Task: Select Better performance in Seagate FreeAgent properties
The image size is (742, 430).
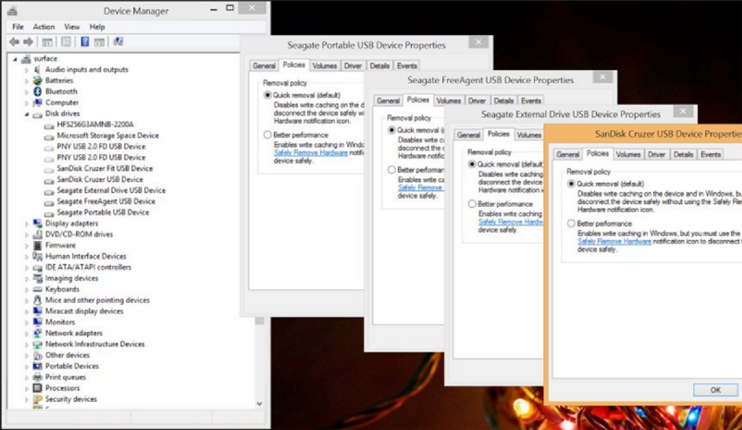Action: click(391, 169)
